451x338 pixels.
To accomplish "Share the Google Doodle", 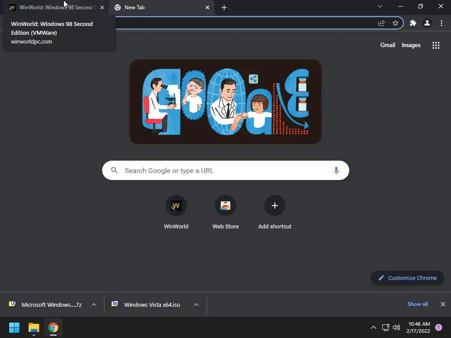I will [253, 79].
